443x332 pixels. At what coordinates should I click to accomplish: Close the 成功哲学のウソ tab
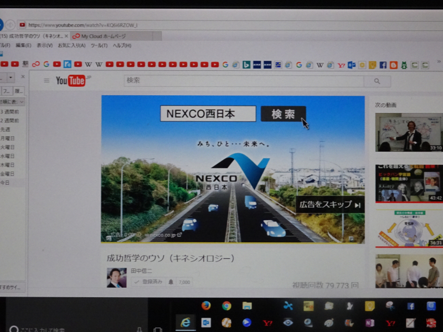click(x=66, y=36)
